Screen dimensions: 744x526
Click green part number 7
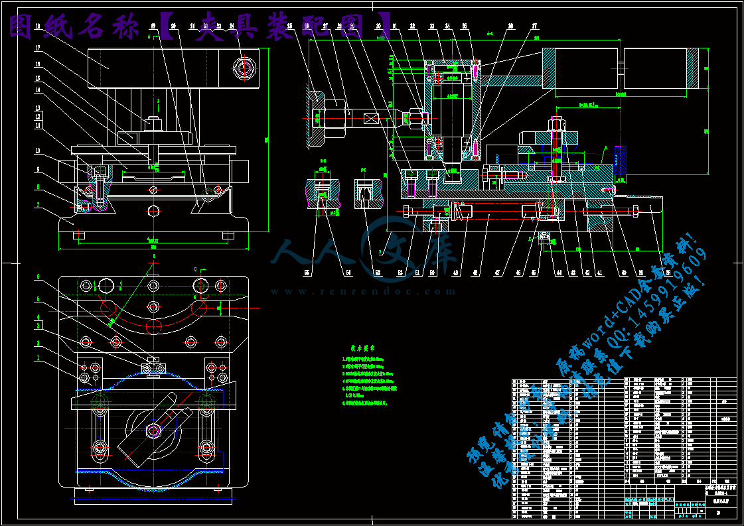(x=38, y=206)
